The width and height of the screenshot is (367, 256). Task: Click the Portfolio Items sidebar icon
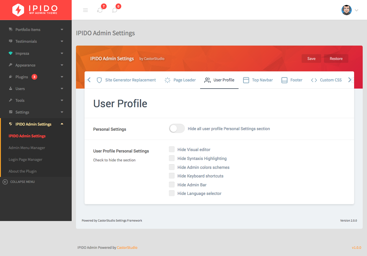click(x=11, y=30)
